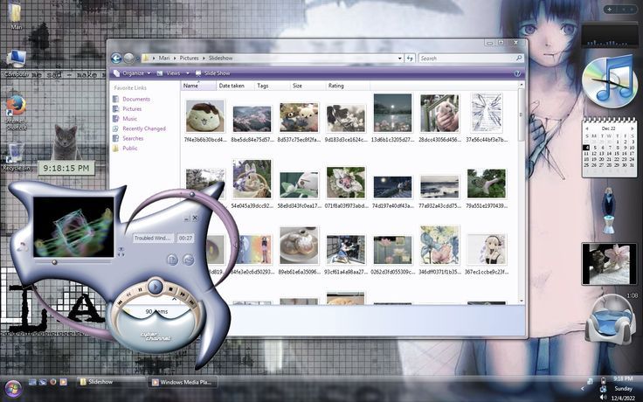Type in the Explorer Search field
Image resolution: width=643 pixels, height=402 pixels.
point(465,58)
